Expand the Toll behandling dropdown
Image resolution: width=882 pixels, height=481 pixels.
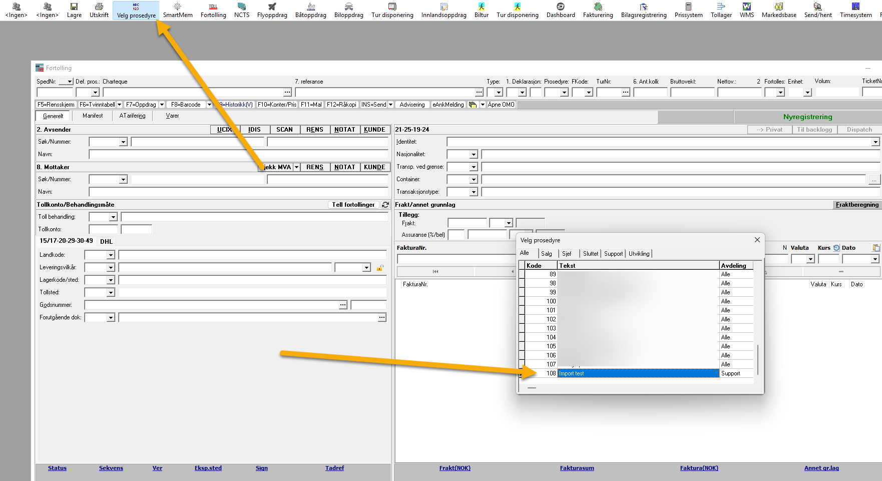[113, 217]
